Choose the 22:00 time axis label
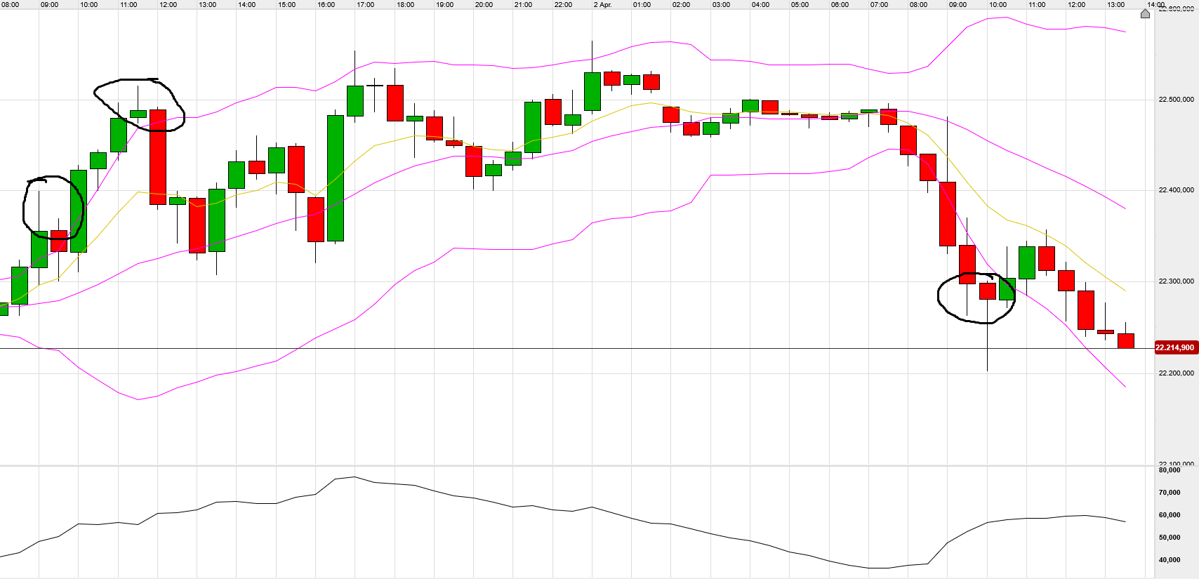This screenshot has height=579, width=1199. [563, 5]
